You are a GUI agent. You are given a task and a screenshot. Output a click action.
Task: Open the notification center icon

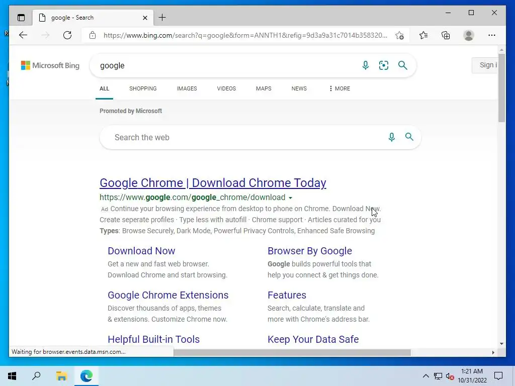click(x=498, y=376)
